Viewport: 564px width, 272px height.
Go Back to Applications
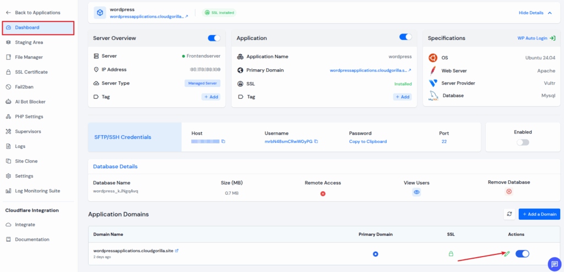click(38, 13)
